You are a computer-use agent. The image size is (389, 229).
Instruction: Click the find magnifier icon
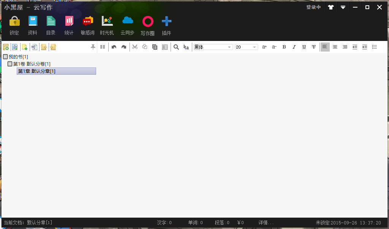[x=176, y=47]
